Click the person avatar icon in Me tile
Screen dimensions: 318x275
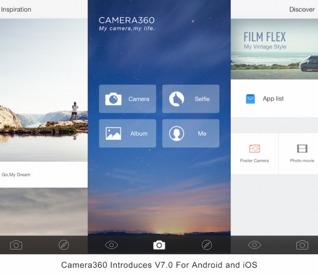(x=176, y=133)
